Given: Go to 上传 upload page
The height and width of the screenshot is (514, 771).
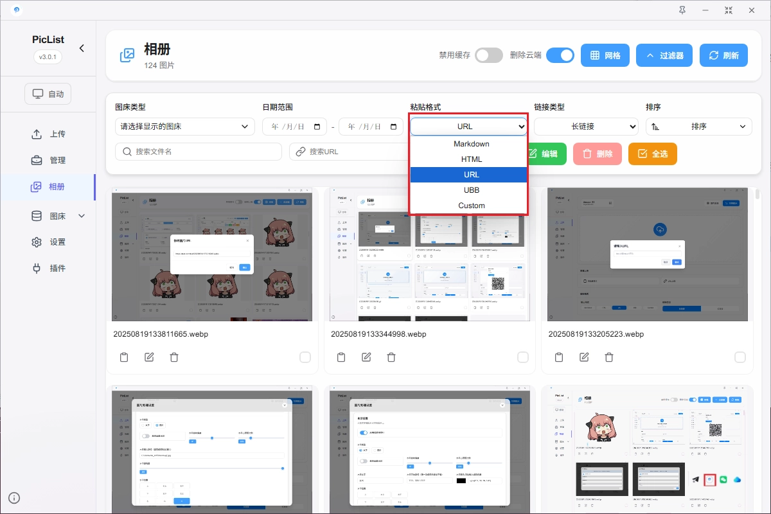Looking at the screenshot, I should pyautogui.click(x=48, y=134).
